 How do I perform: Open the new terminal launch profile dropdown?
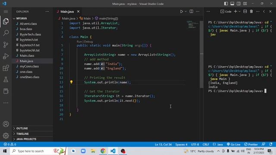pyautogui.click(x=239, y=12)
